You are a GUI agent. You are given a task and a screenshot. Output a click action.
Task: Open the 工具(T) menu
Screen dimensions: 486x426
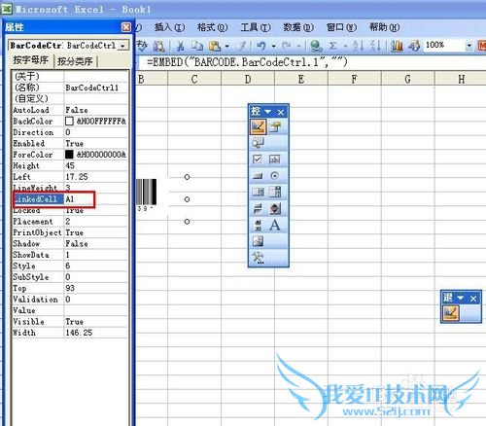[256, 27]
